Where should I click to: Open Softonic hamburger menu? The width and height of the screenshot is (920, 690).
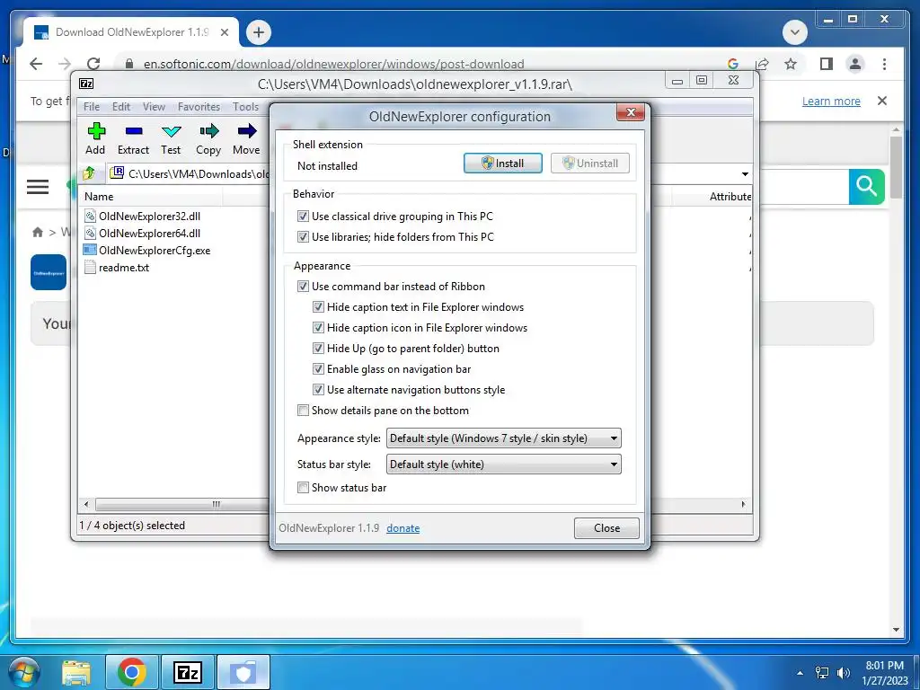click(38, 187)
